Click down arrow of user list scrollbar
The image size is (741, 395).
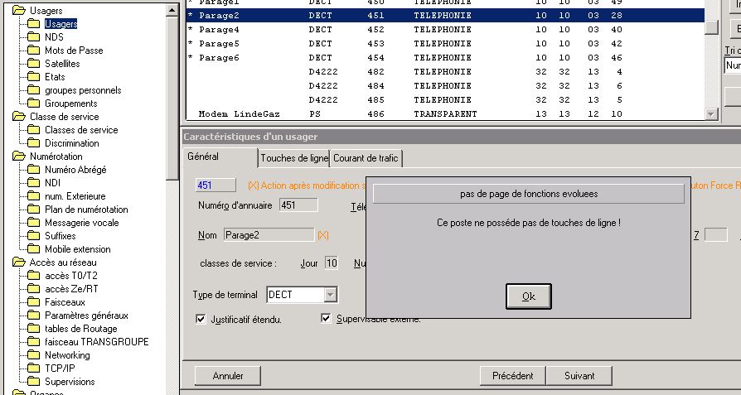click(711, 113)
